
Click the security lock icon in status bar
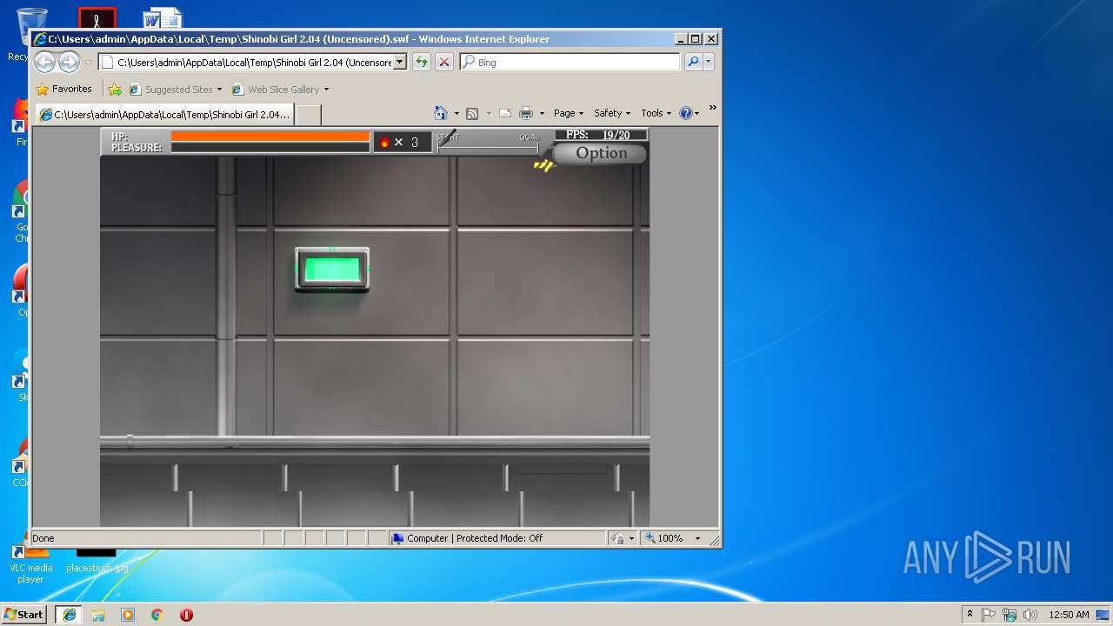point(617,538)
